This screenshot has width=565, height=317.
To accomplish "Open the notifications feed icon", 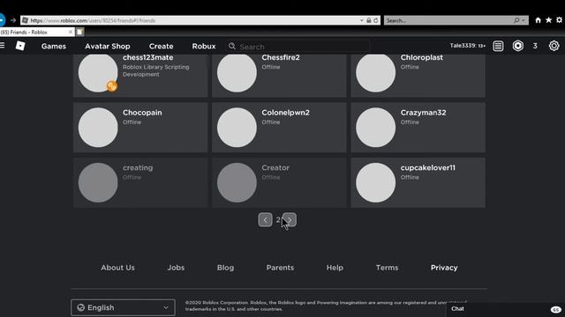I will coord(498,46).
